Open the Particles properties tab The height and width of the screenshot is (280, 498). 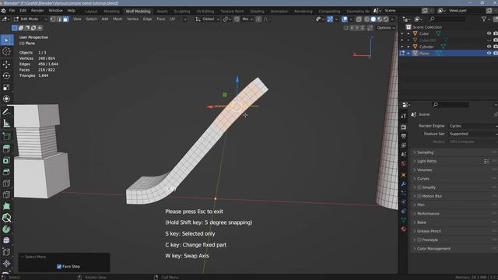click(403, 193)
